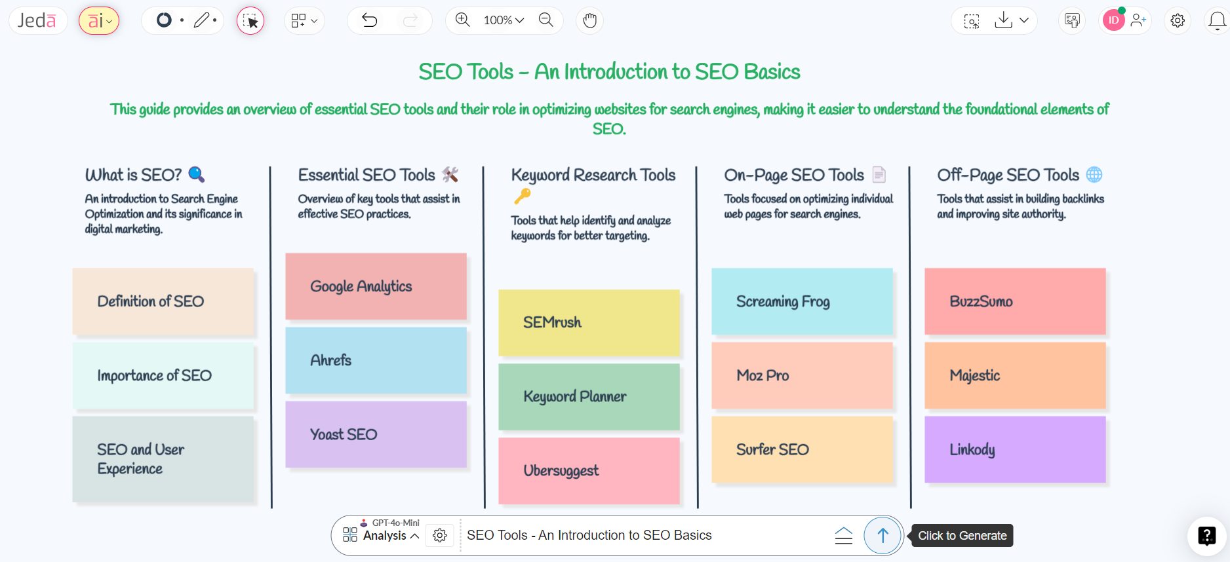
Task: Select the Definition of SEO sticky note
Action: (163, 301)
